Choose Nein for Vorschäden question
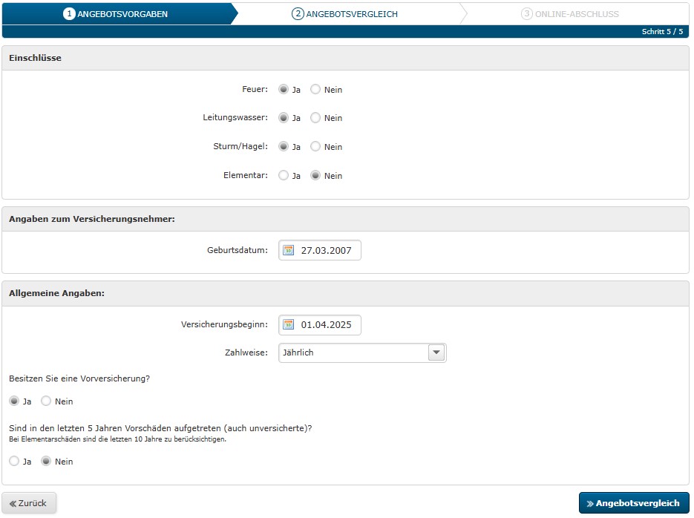Image resolution: width=694 pixels, height=518 pixels. pos(46,462)
